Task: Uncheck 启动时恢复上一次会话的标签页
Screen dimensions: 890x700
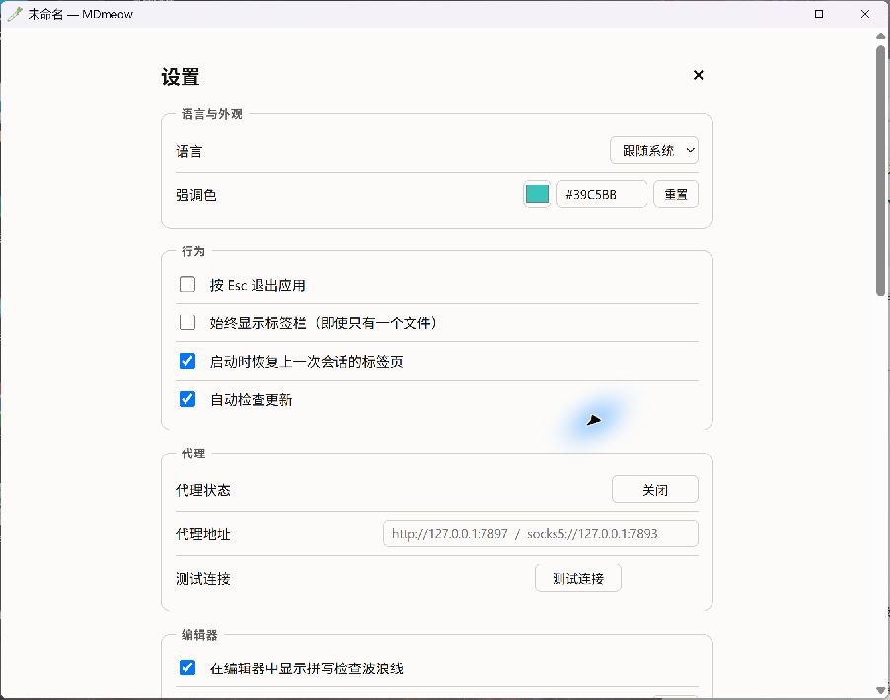Action: tap(187, 361)
